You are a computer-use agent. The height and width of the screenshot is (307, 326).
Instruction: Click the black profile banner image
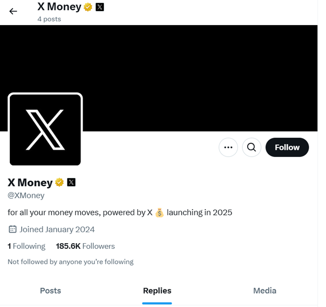198,66
